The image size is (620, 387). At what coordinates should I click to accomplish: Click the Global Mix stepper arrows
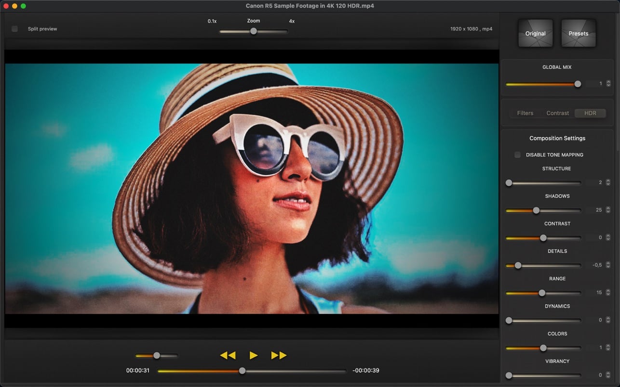tap(608, 84)
